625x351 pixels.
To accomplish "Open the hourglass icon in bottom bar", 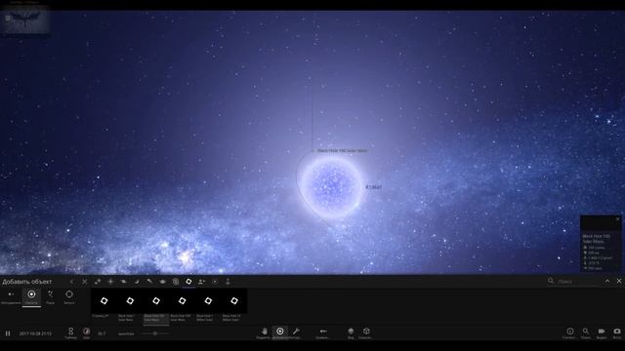I will click(70, 332).
